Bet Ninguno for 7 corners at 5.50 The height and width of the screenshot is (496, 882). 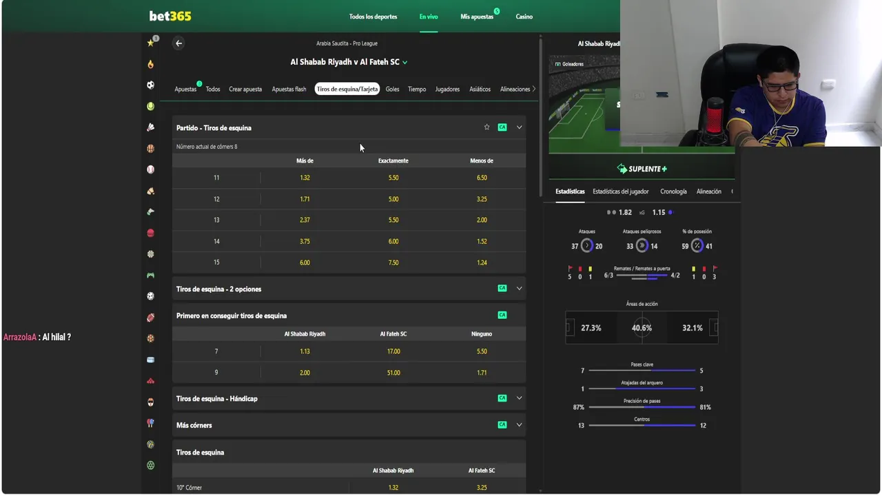click(x=482, y=351)
